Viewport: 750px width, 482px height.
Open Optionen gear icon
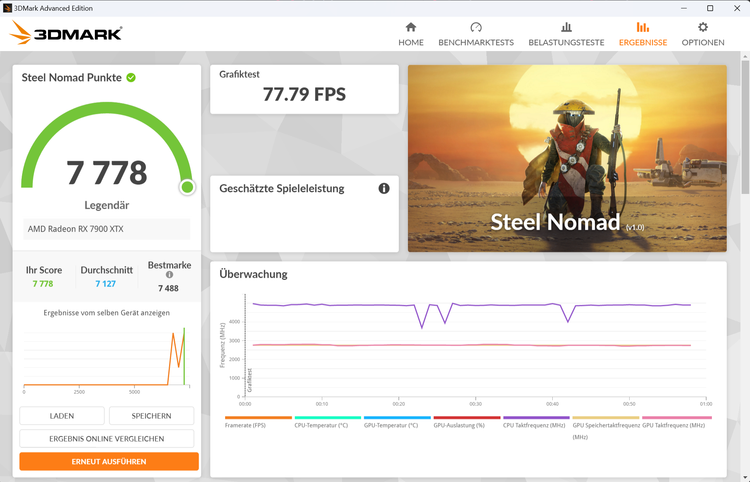pos(703,27)
